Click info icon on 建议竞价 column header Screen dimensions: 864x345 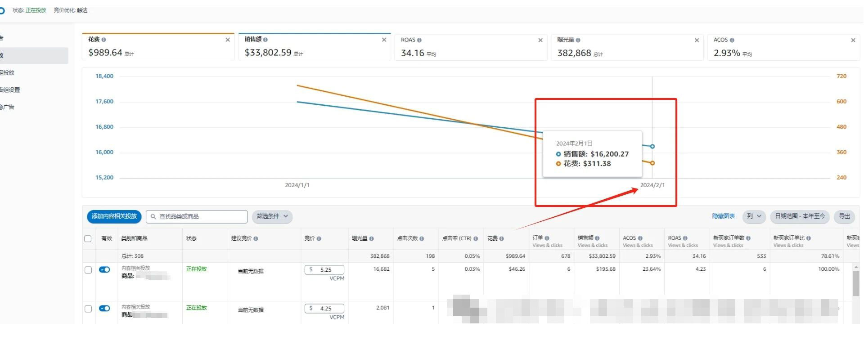[256, 239]
